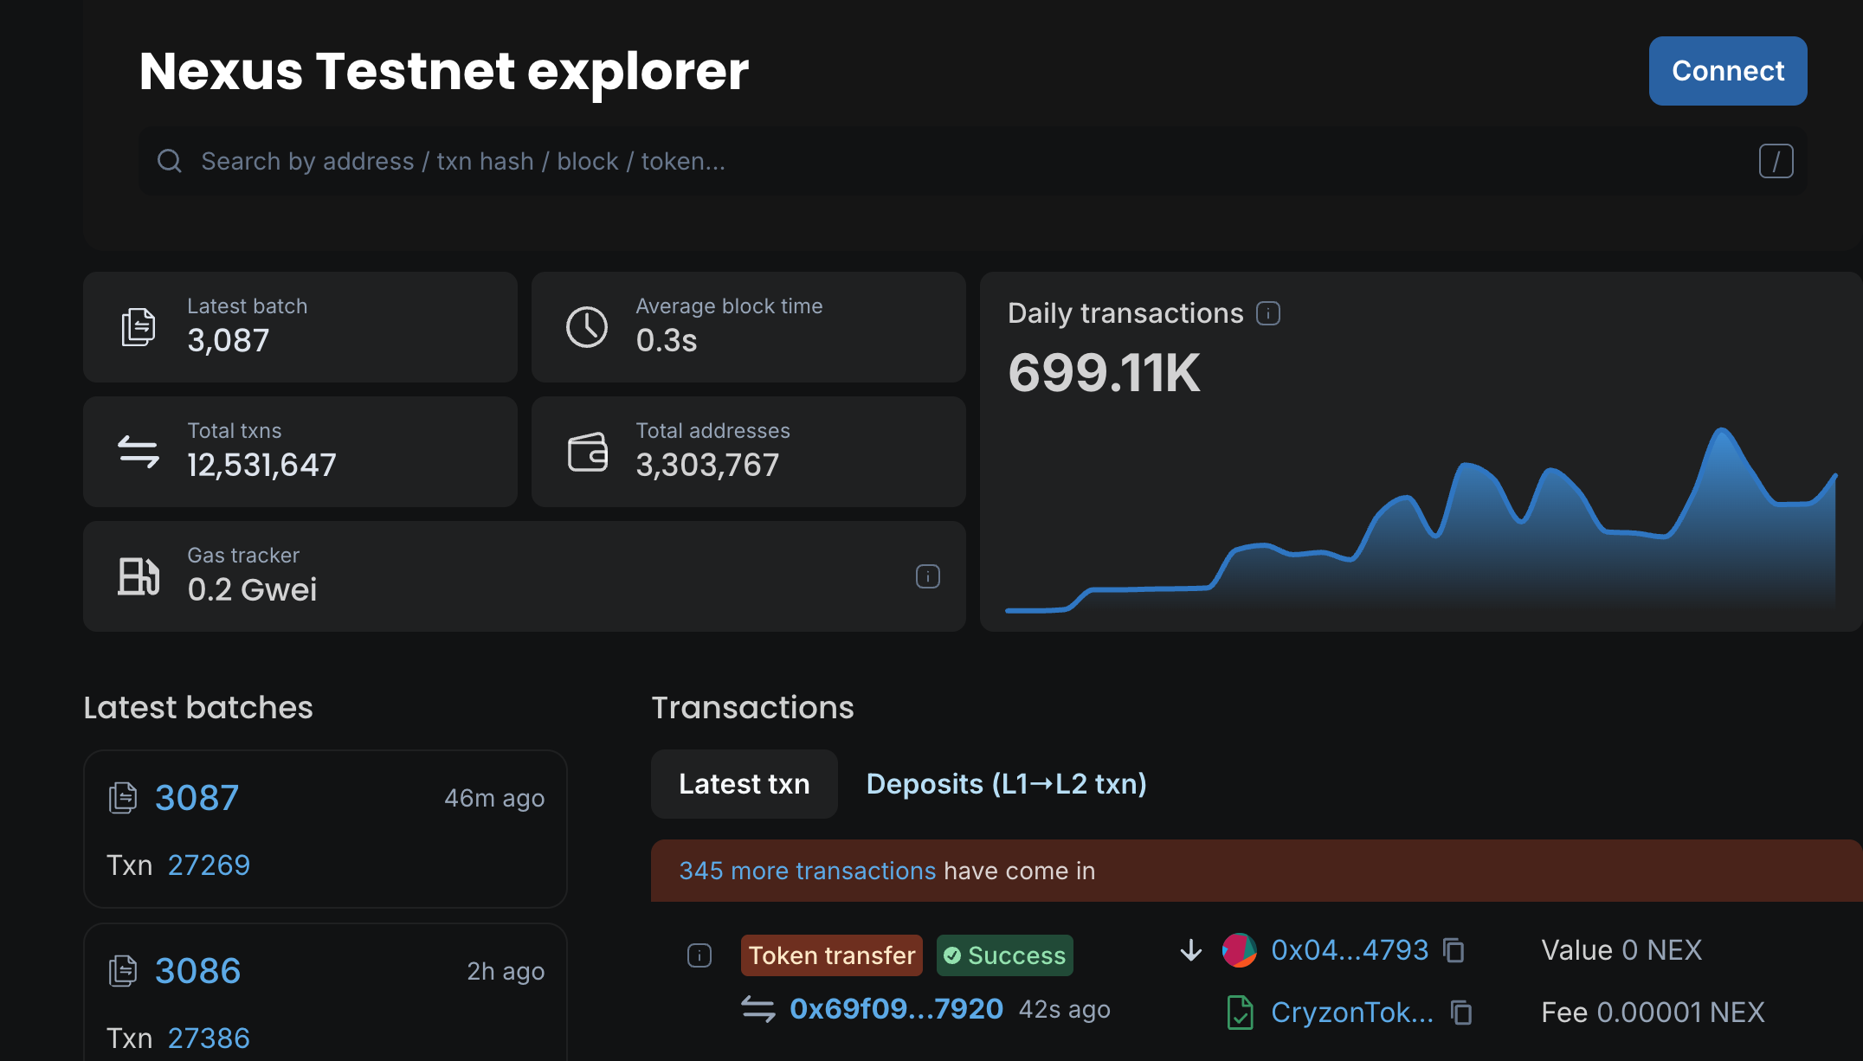Image resolution: width=1863 pixels, height=1061 pixels.
Task: Click the Latest batch documents icon
Action: (x=139, y=327)
